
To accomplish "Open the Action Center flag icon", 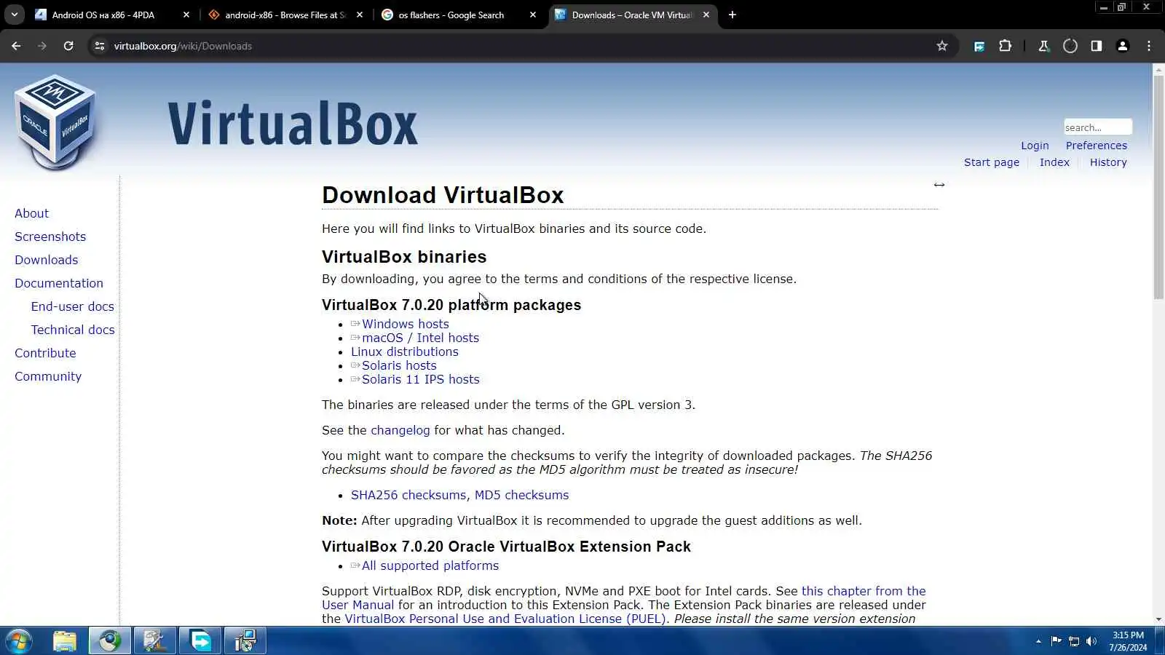I will click(1056, 641).
